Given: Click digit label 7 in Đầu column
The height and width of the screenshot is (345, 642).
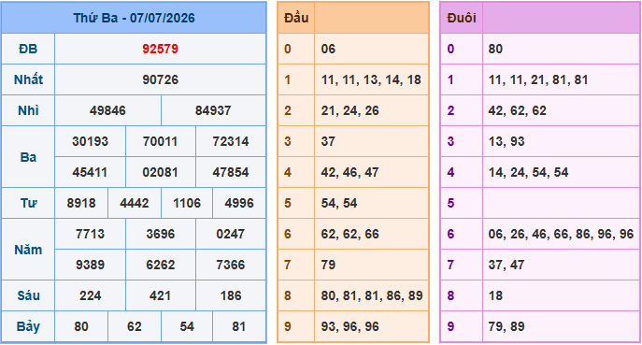Looking at the screenshot, I should [288, 265].
